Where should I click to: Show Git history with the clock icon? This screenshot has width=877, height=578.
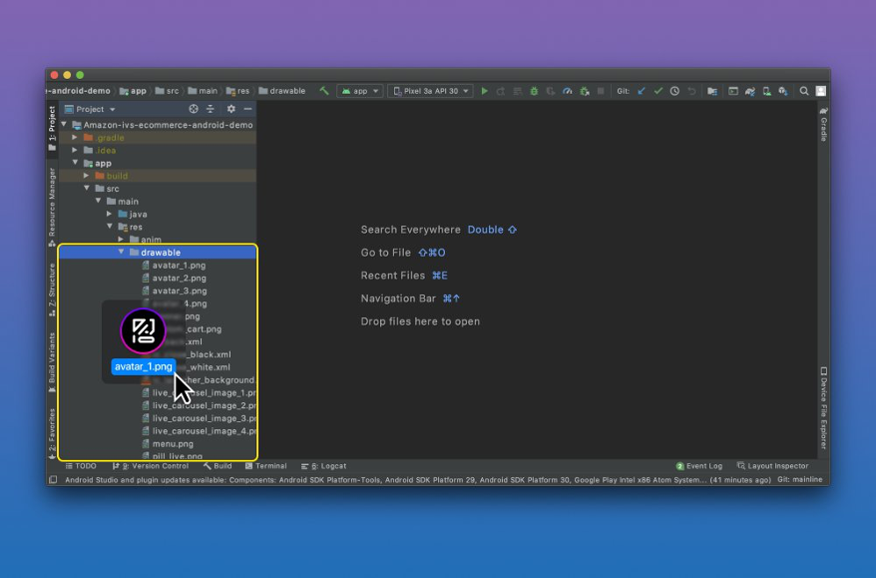674,91
